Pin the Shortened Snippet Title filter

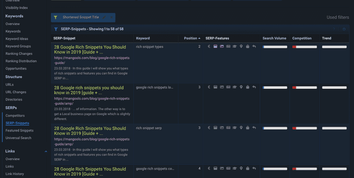point(104,17)
